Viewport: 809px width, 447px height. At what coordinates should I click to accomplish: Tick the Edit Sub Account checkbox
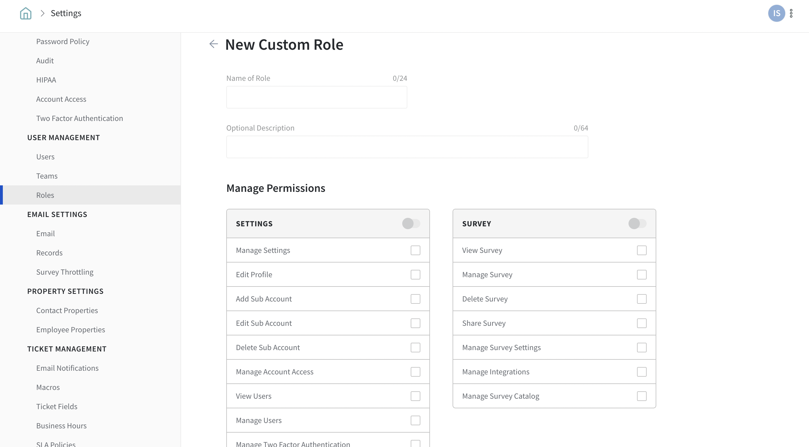pyautogui.click(x=415, y=323)
